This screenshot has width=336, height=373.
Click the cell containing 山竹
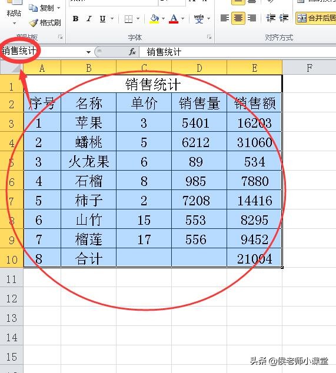89,219
